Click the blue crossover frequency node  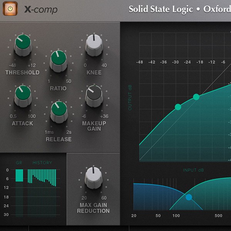pos(189,197)
